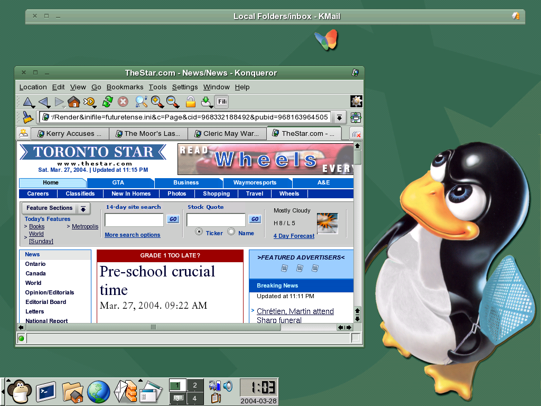
Task: Switch to virtual desktop 4
Action: coord(195,398)
